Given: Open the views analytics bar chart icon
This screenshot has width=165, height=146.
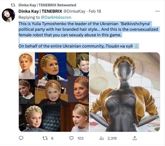Looking at the screenshot, I should pos(102,138).
